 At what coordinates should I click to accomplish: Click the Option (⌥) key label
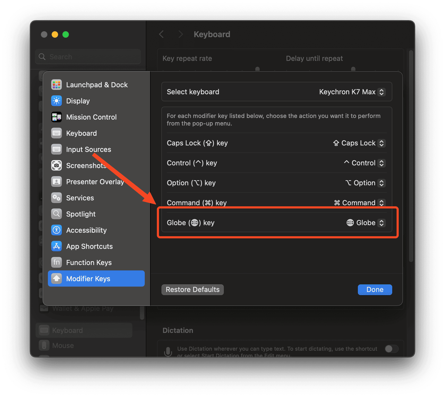[191, 183]
